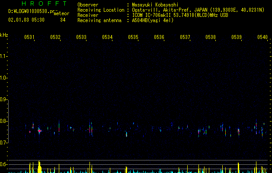
Task: Select the Ogata-vill. Akita-Pref. JAPAN location text
Action: (x=198, y=10)
